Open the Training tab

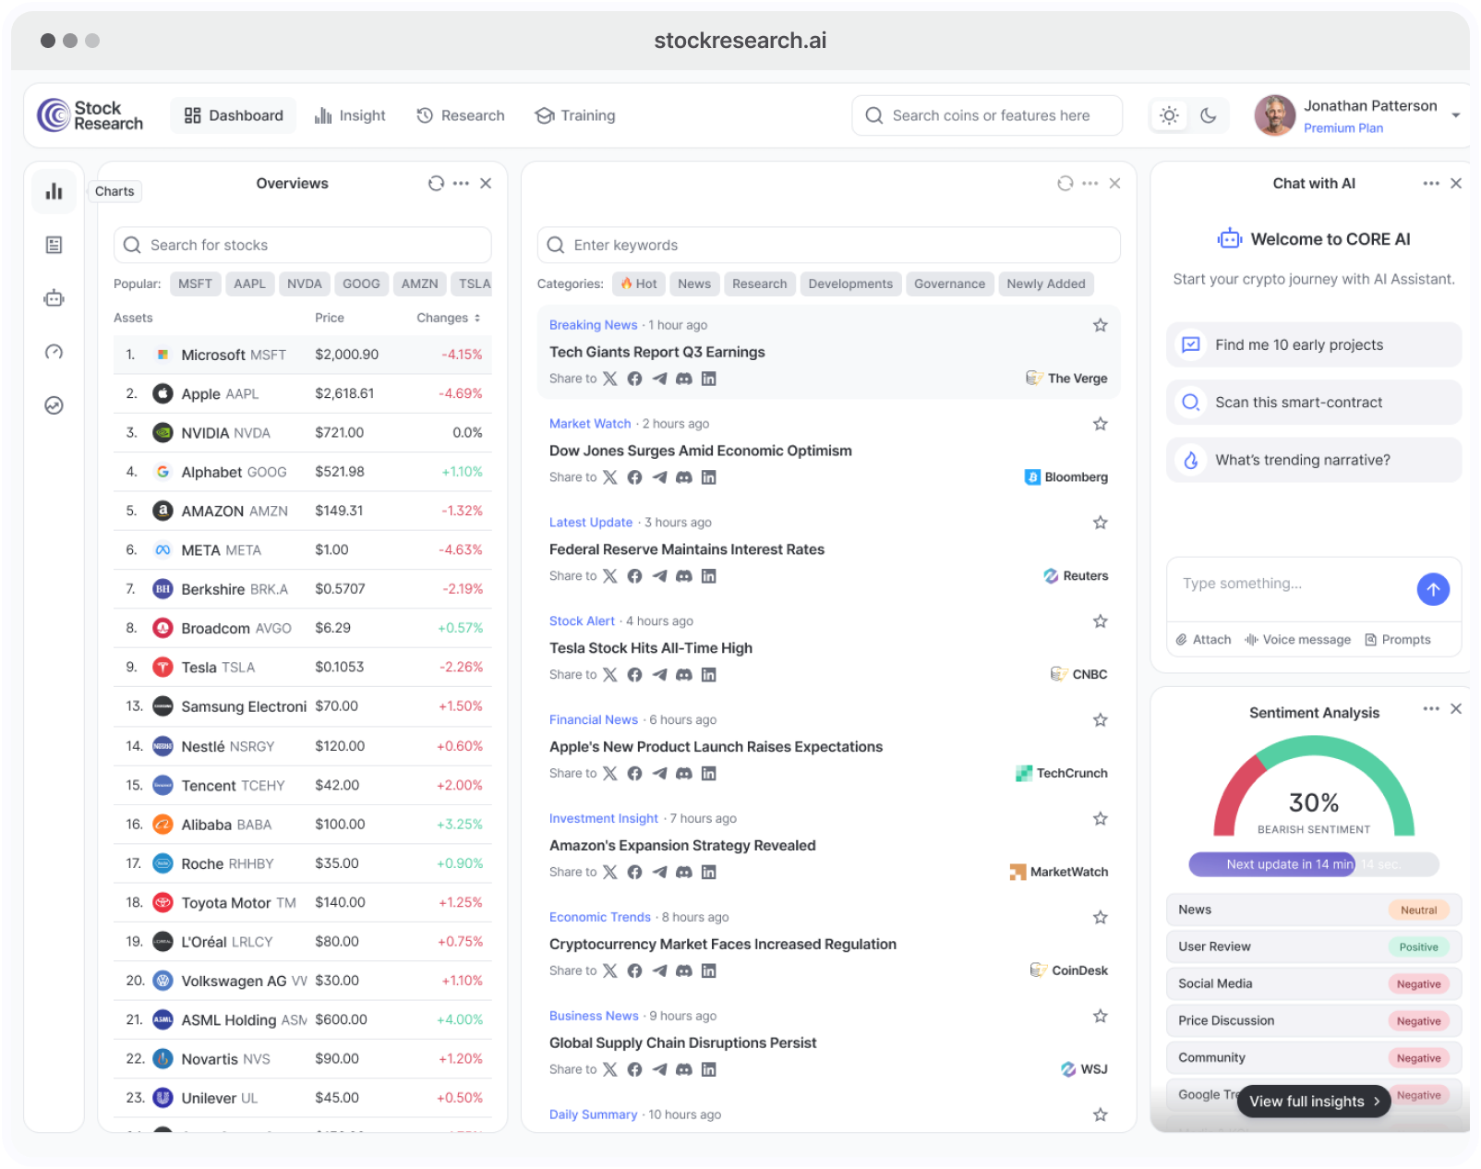pos(575,115)
